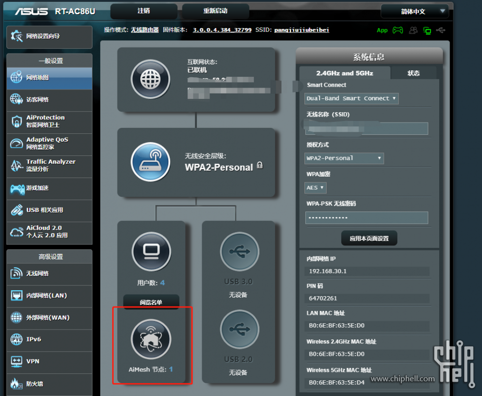The image size is (482, 396).
Task: Click the wireless router security icon
Action: 151,162
